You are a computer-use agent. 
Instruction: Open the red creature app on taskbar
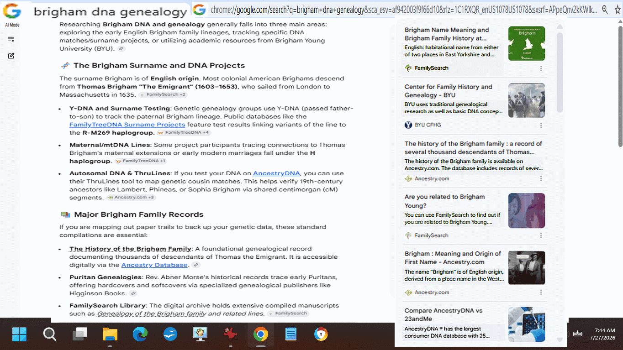[230, 334]
